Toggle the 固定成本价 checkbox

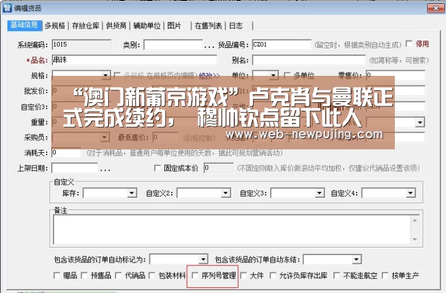(157, 168)
